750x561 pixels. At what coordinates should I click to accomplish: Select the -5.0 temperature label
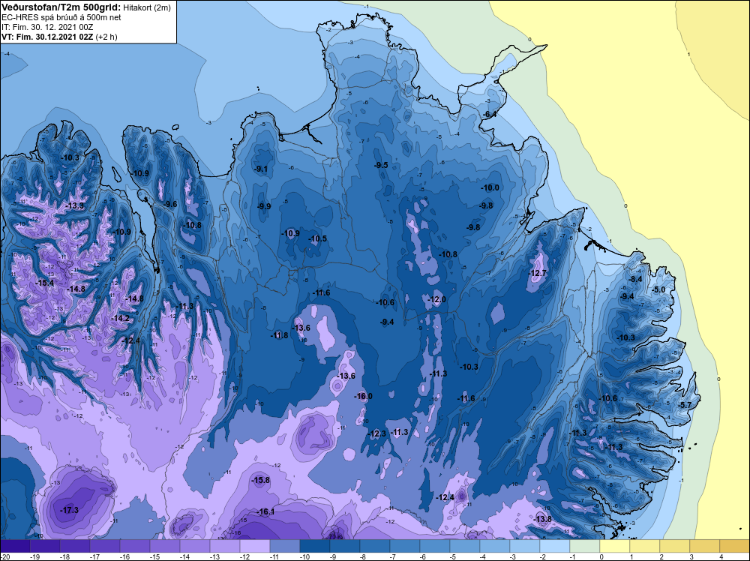(x=658, y=289)
